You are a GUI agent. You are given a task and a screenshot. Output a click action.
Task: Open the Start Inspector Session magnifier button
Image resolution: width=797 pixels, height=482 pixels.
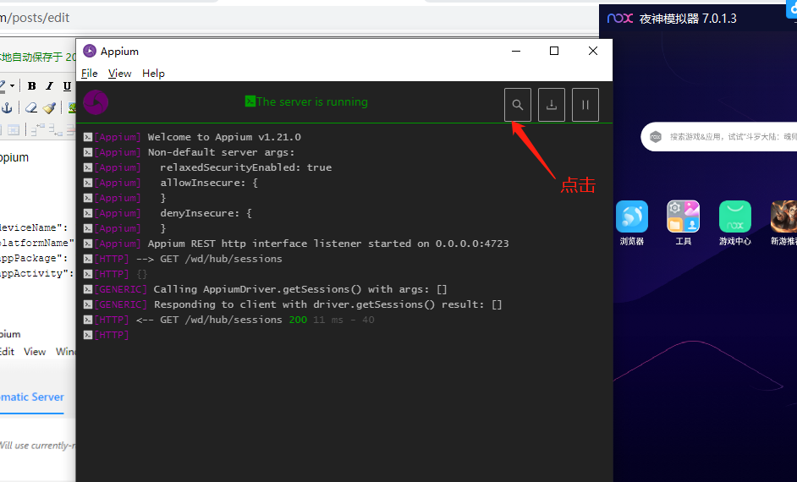click(518, 105)
